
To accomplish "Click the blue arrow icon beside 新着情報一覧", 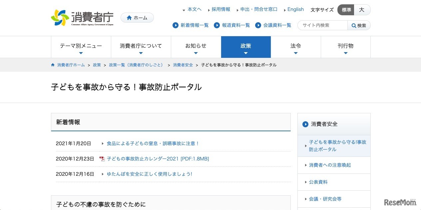I will click(x=176, y=25).
